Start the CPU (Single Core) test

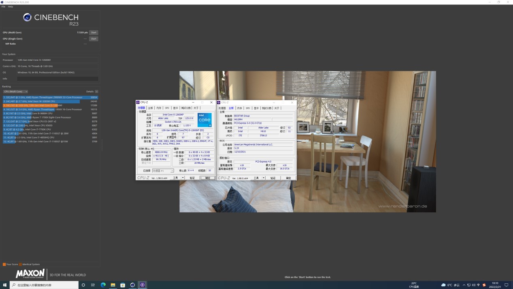pos(94,39)
